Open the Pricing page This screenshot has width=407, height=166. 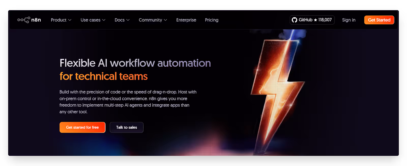[212, 20]
